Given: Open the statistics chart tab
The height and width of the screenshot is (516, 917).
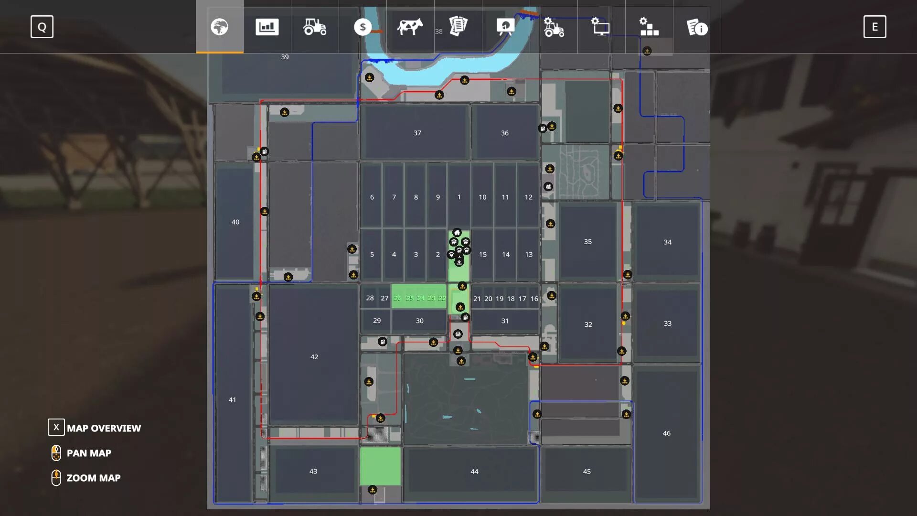Looking at the screenshot, I should [267, 27].
